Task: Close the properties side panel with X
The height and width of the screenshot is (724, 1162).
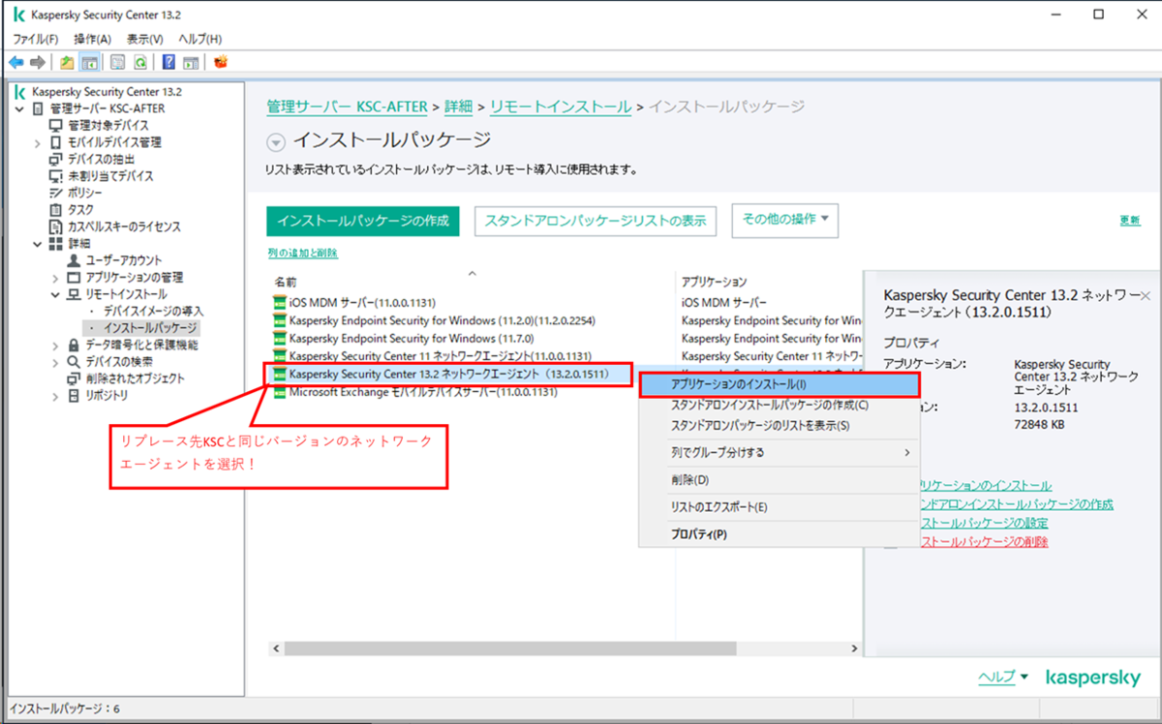Action: (1146, 295)
